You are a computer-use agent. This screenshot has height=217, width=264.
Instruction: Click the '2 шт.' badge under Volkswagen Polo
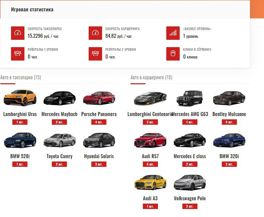click(x=190, y=206)
